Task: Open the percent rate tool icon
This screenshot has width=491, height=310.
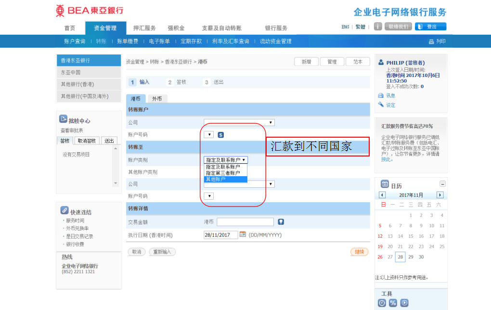Action: pyautogui.click(x=393, y=303)
